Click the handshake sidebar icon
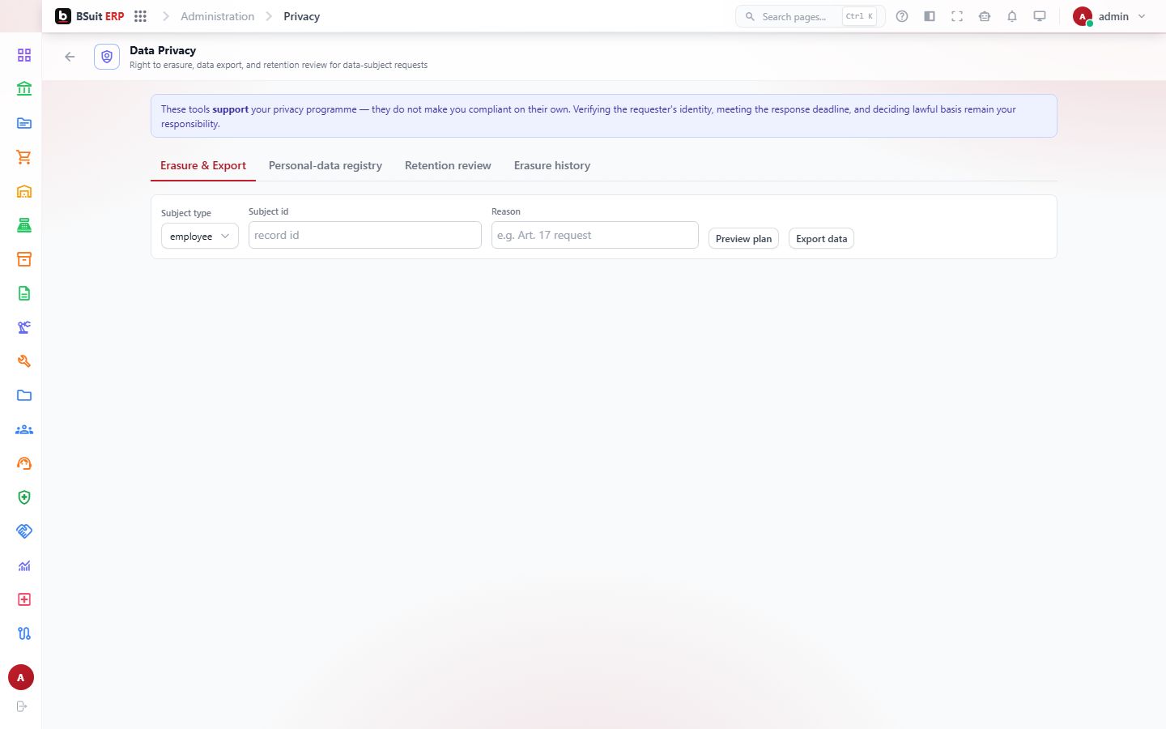This screenshot has height=729, width=1166. [24, 531]
